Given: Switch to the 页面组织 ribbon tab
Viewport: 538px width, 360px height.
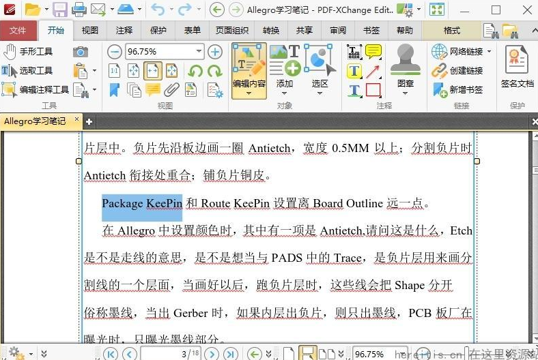Looking at the screenshot, I should pos(232,31).
